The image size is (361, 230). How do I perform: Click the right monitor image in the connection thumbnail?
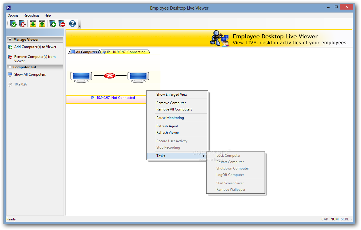pyautogui.click(x=138, y=77)
